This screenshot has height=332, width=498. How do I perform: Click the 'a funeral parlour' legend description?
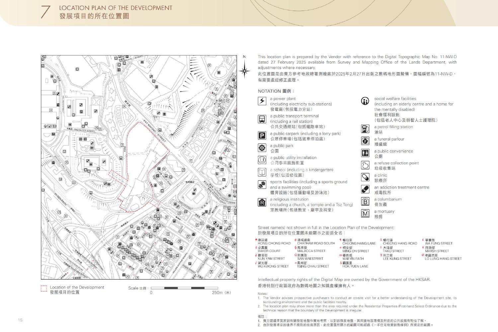pos(389,139)
